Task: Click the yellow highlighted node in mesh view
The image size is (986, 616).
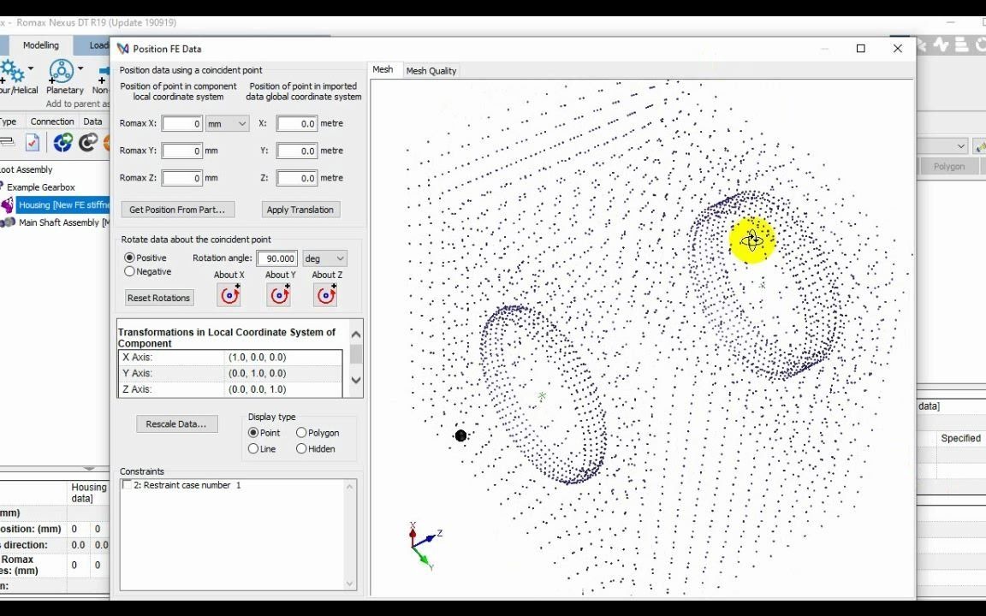Action: click(x=752, y=240)
